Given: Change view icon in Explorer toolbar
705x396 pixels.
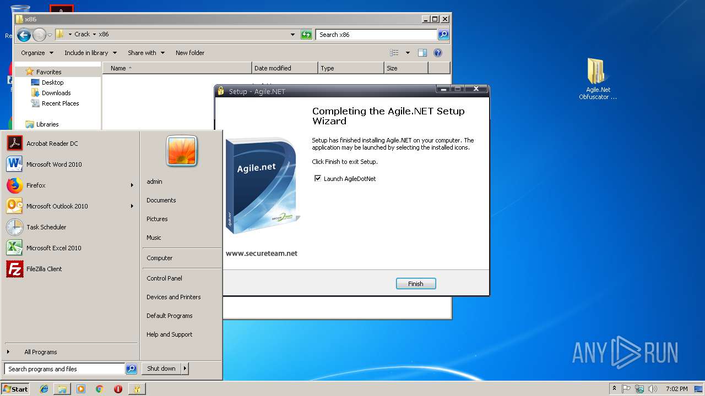Looking at the screenshot, I should (394, 53).
